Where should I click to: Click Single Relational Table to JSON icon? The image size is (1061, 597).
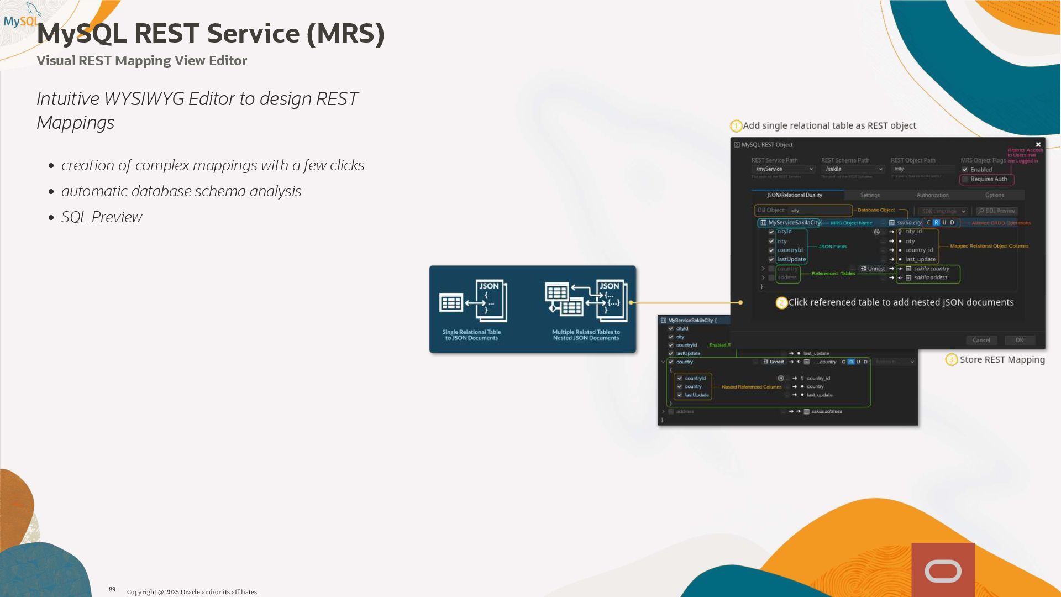click(x=473, y=301)
